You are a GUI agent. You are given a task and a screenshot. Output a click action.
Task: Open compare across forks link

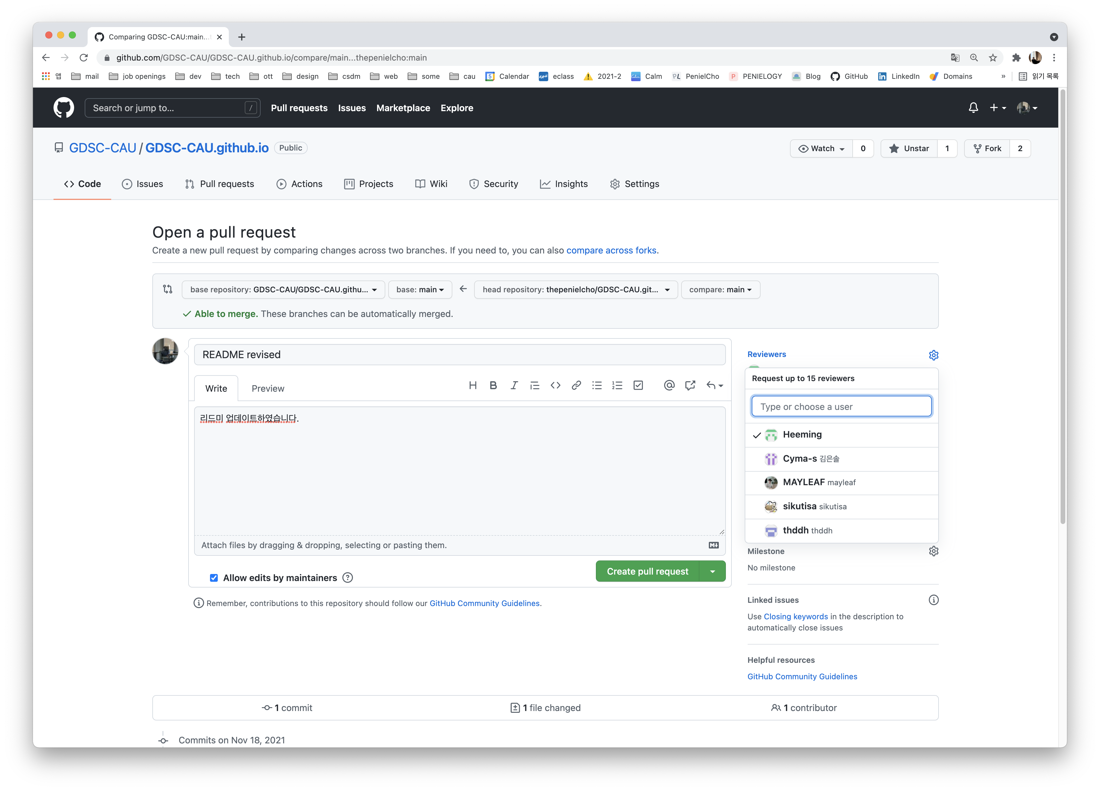pyautogui.click(x=611, y=250)
